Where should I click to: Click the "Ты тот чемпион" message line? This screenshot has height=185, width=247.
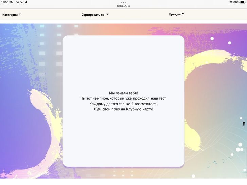point(123,98)
